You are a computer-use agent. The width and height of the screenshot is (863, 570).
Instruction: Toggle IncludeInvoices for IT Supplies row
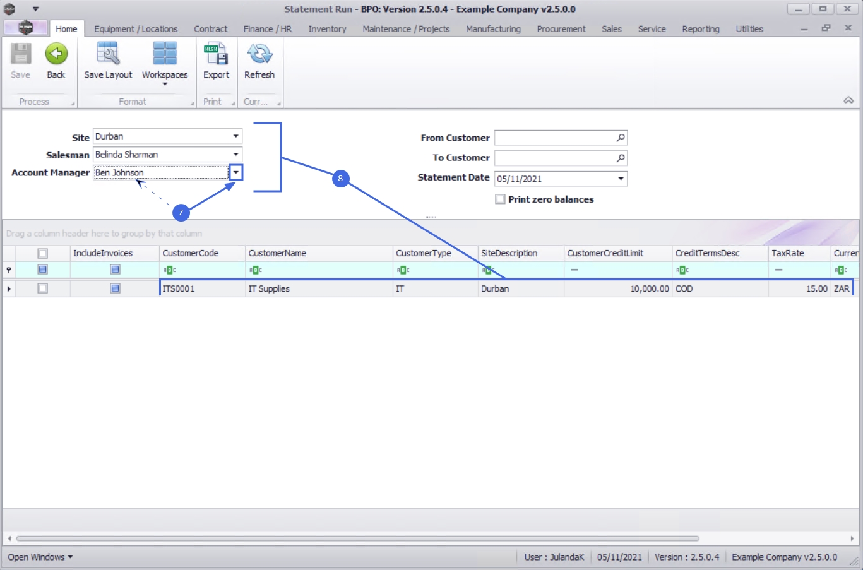point(115,288)
